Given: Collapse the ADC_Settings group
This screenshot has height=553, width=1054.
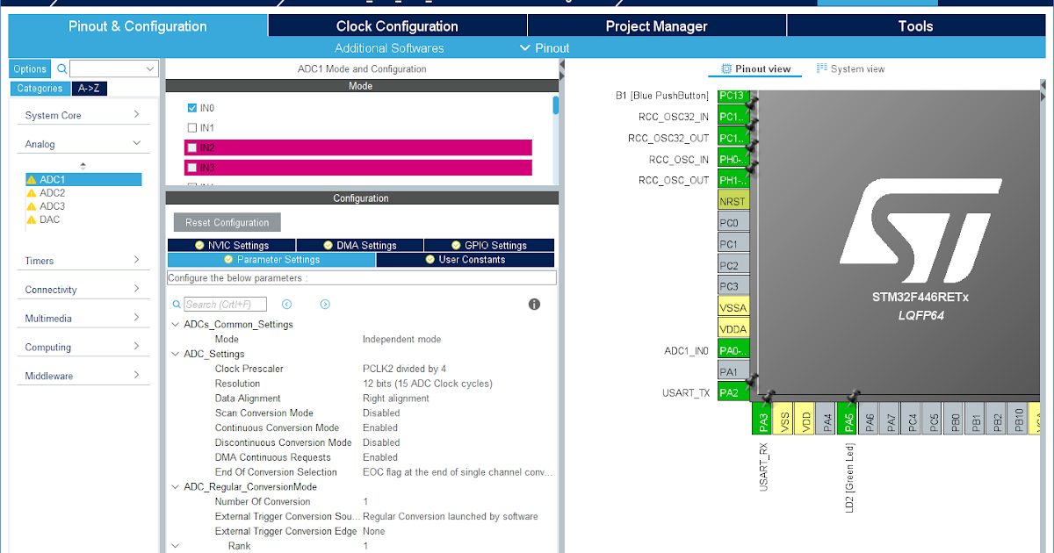Looking at the screenshot, I should (x=175, y=353).
